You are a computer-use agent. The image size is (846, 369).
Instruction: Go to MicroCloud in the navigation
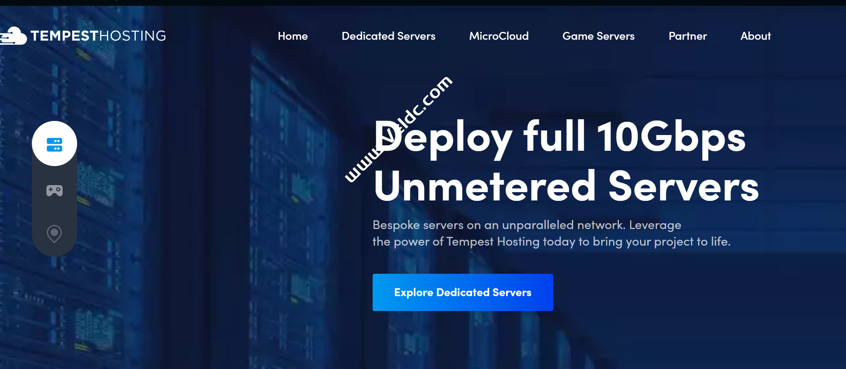tap(499, 36)
